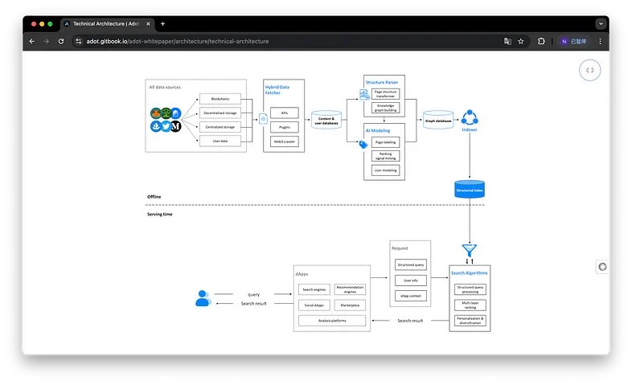Open a new tab with plus
The width and height of the screenshot is (632, 385).
coord(163,24)
